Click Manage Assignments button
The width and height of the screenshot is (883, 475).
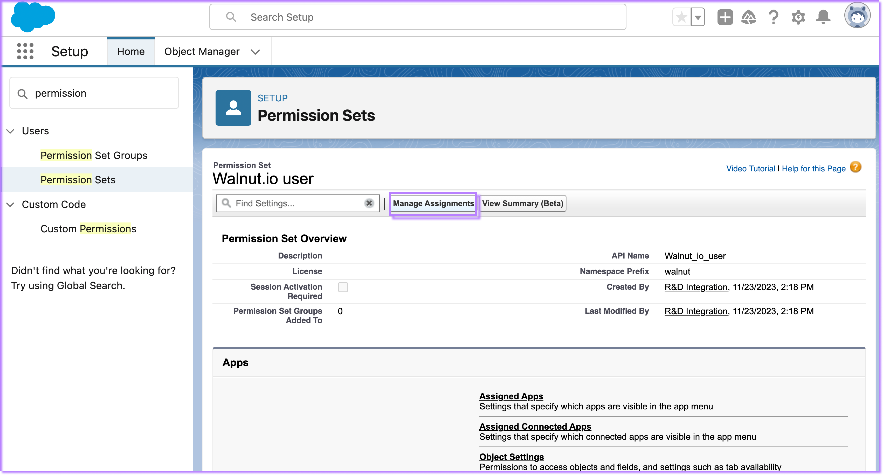tap(433, 203)
